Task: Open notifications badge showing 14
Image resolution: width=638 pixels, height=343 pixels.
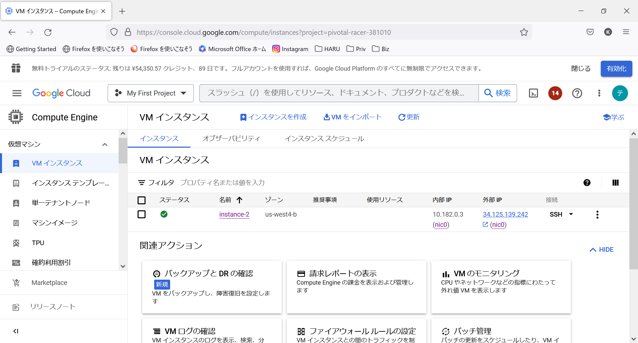Action: point(555,93)
